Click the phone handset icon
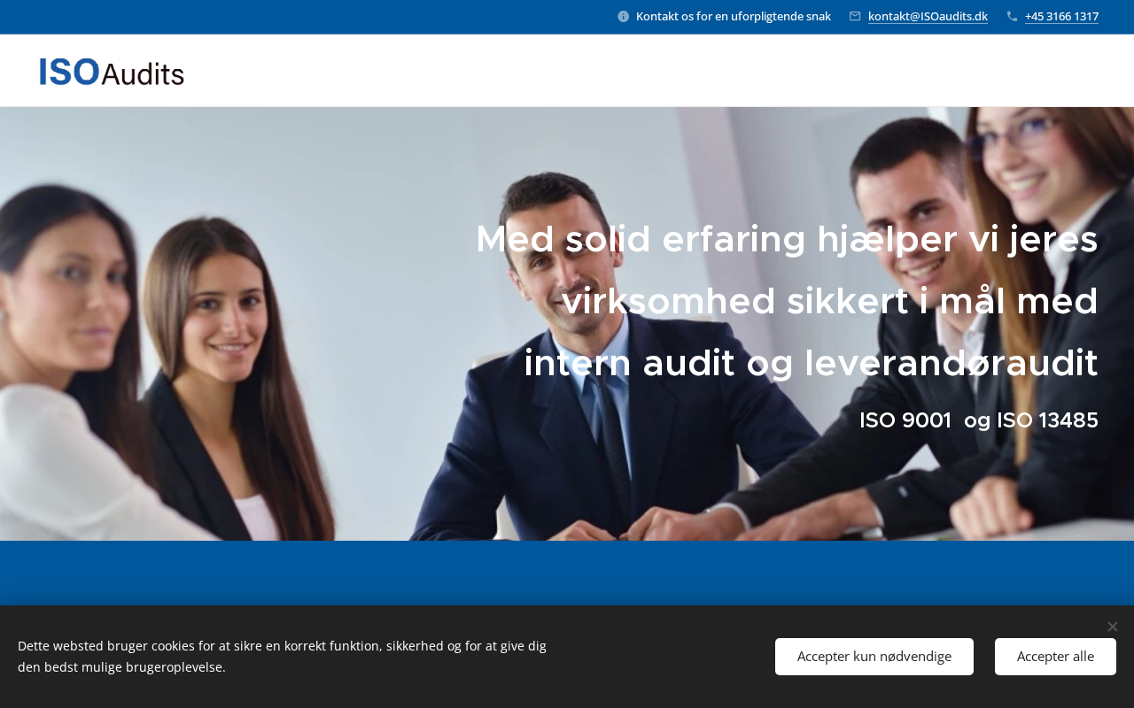 (x=1012, y=16)
